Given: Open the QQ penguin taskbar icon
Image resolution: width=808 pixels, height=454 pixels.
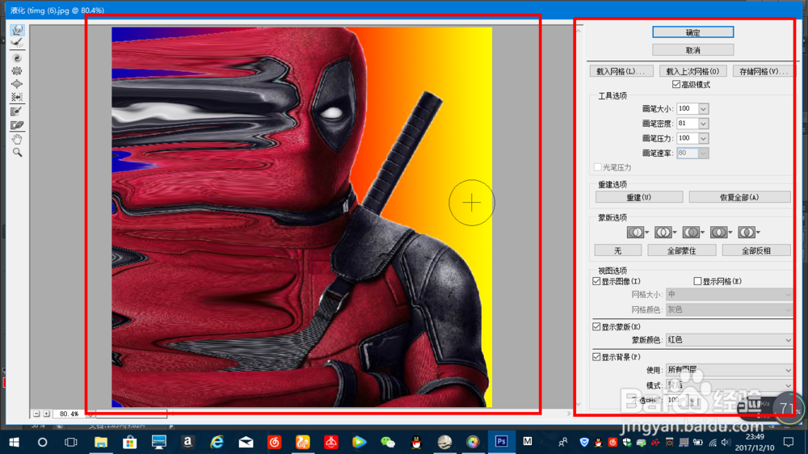Looking at the screenshot, I should pos(416,442).
